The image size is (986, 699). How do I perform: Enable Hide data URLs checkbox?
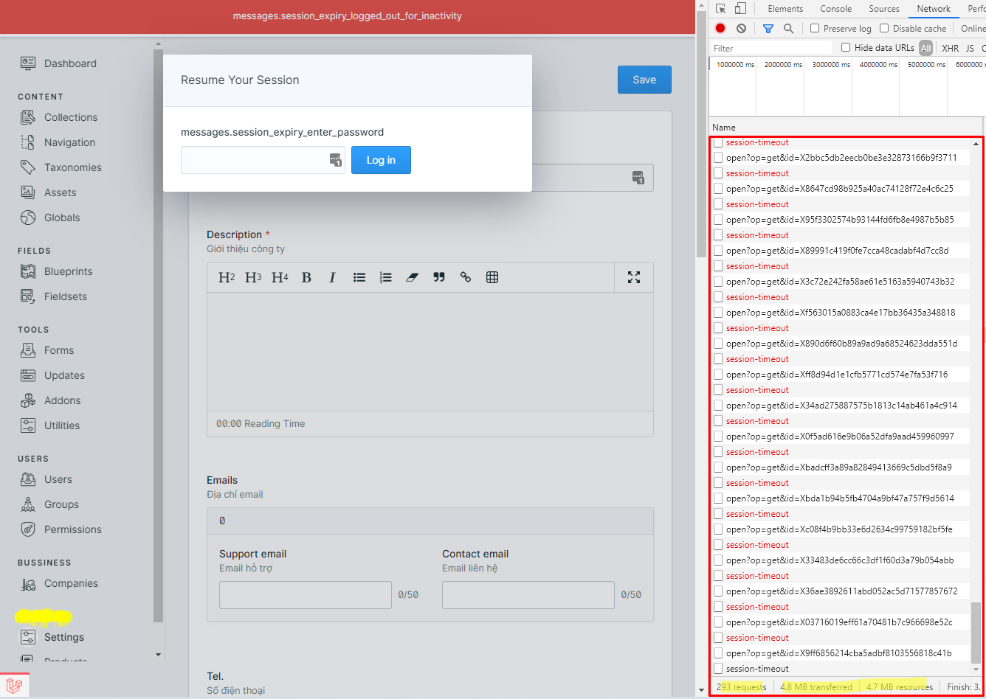tap(846, 47)
